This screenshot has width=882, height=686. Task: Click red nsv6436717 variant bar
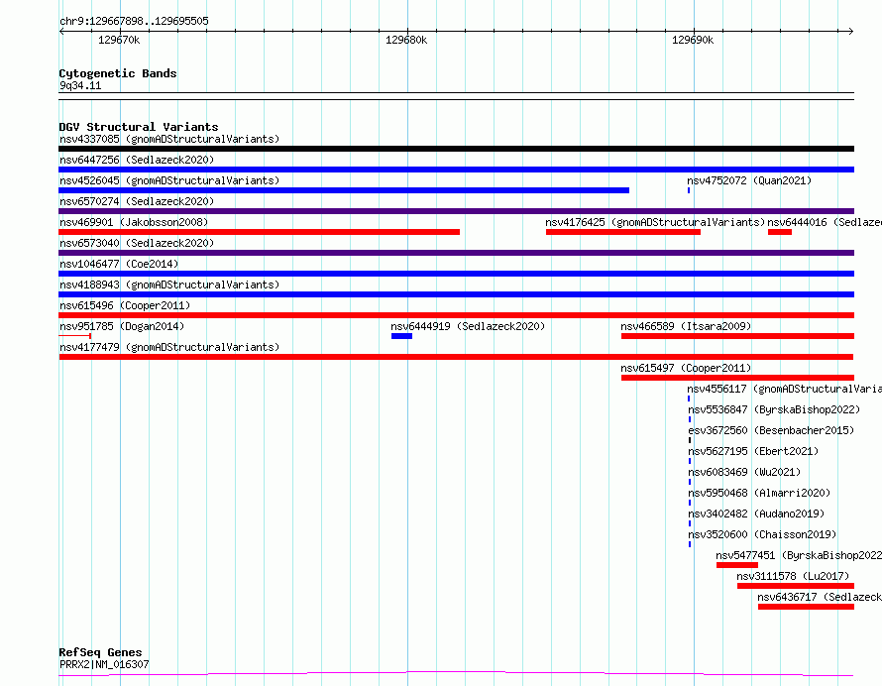coord(806,607)
